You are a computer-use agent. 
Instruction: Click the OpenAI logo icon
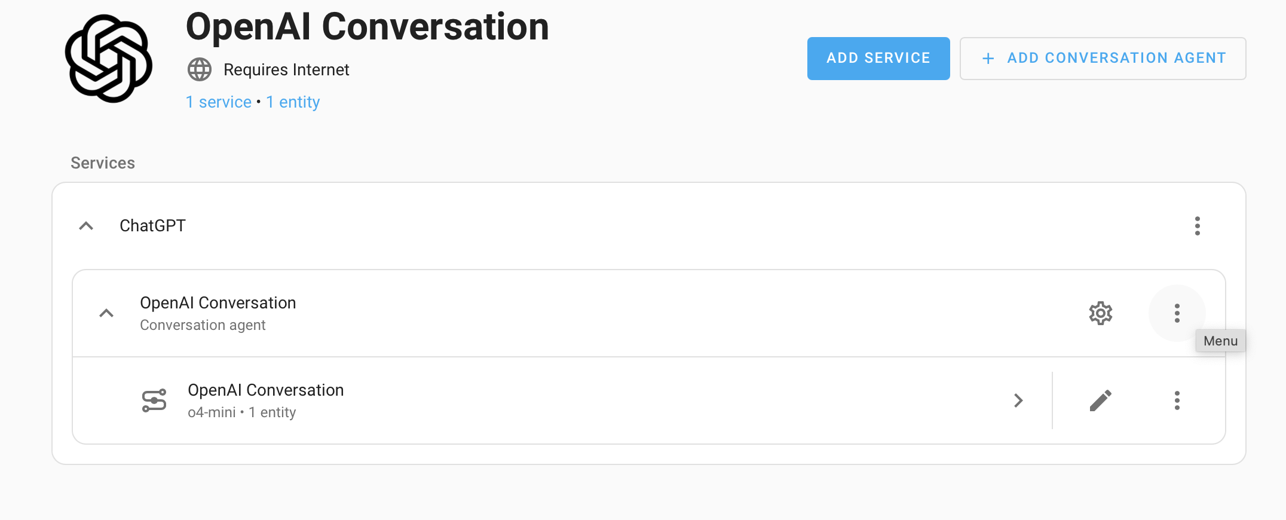tap(109, 59)
